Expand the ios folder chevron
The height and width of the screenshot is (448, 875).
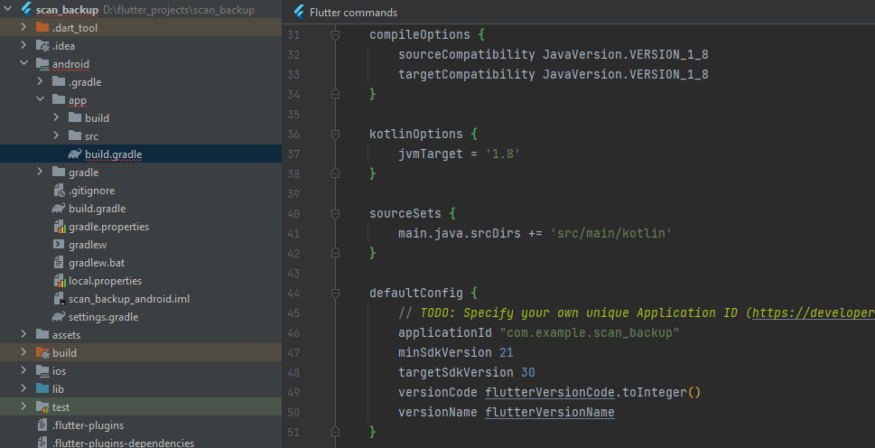(23, 371)
